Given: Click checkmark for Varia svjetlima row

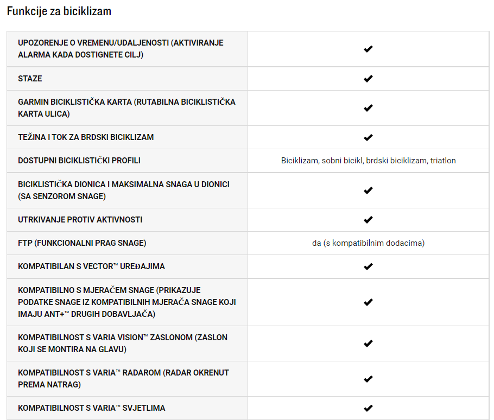Looking at the screenshot, I should (x=368, y=409).
